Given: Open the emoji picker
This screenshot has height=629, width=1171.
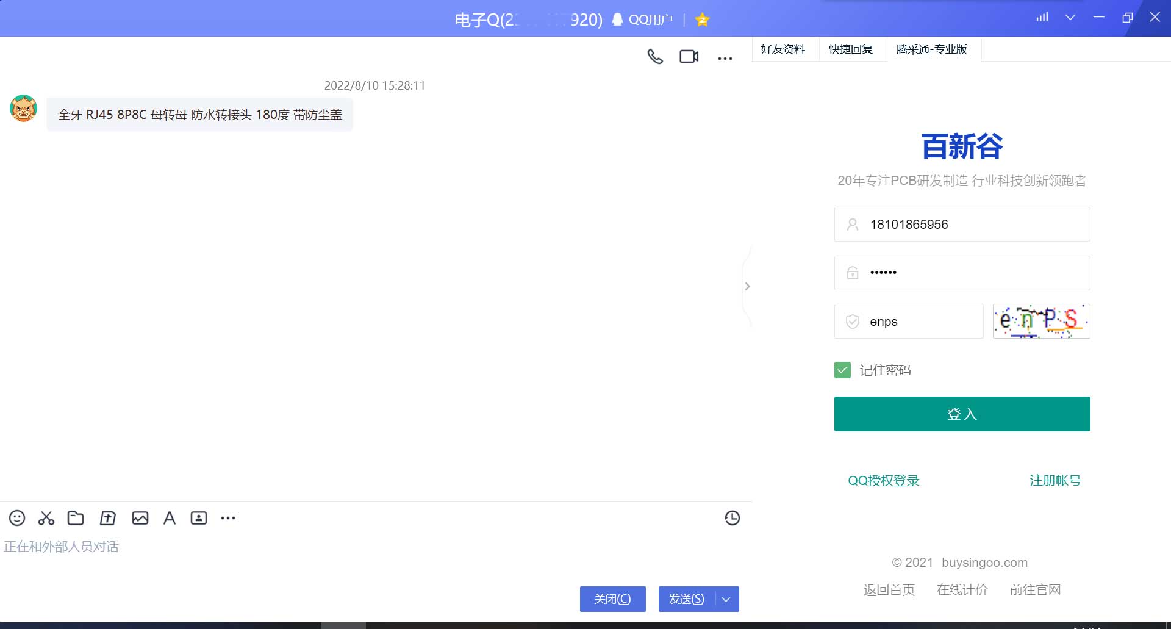Looking at the screenshot, I should click(x=16, y=517).
